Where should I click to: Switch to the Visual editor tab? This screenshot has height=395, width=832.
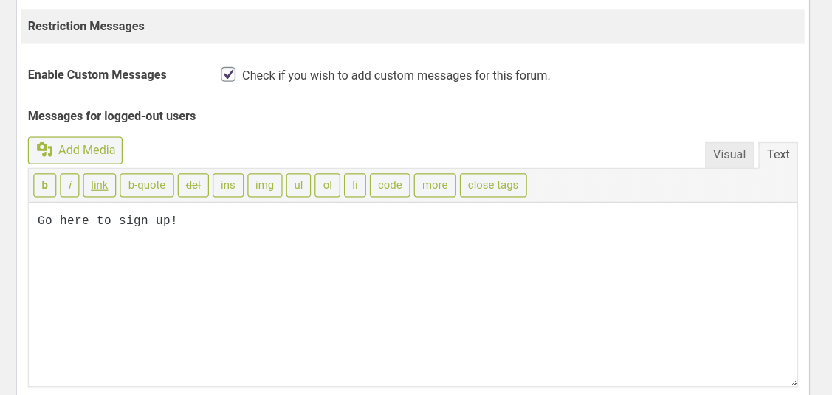click(x=729, y=155)
